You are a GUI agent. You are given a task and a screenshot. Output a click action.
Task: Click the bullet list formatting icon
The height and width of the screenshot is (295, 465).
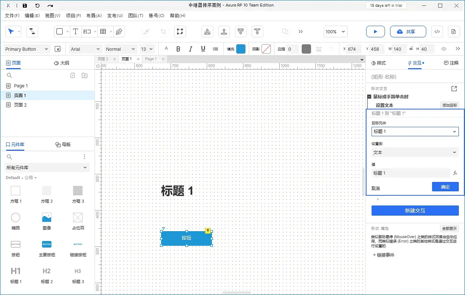(215, 49)
